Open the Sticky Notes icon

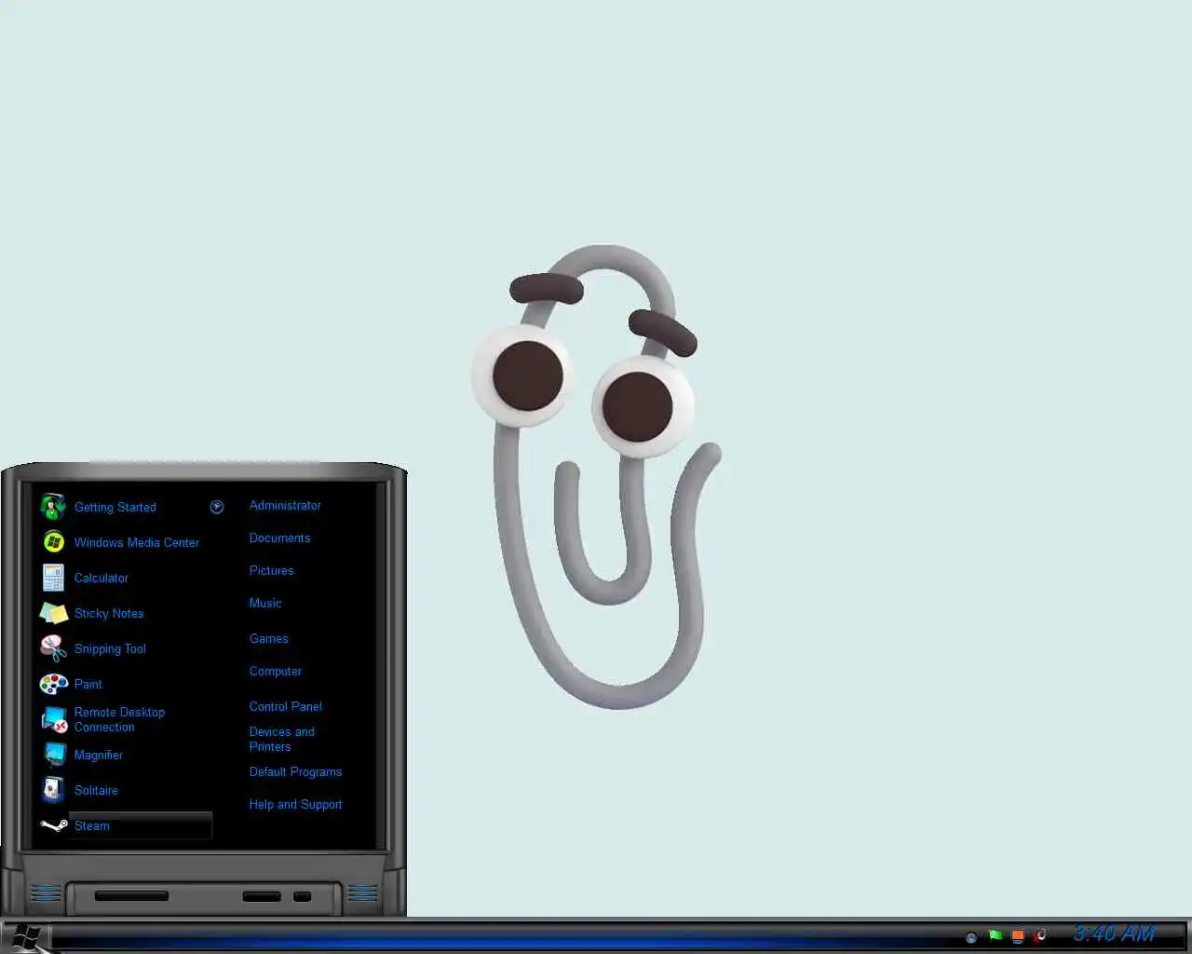tap(53, 613)
